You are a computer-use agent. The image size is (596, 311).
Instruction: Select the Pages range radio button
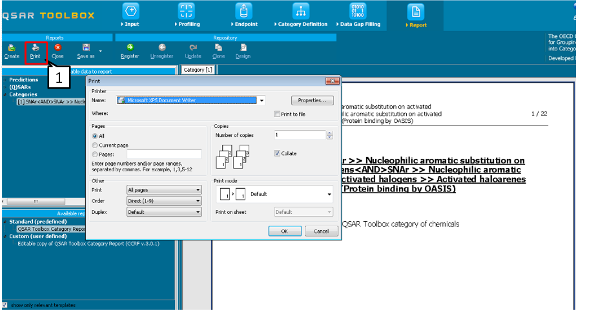tap(95, 154)
